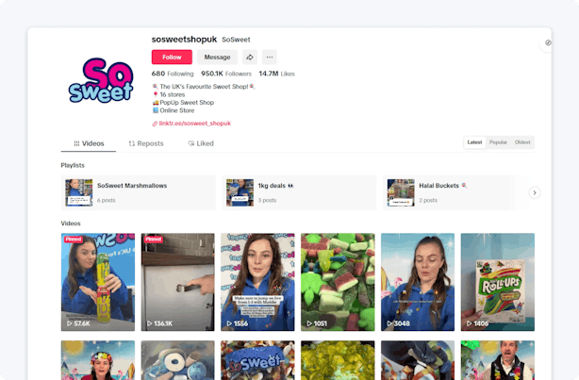View the 680 Following count

tap(173, 74)
